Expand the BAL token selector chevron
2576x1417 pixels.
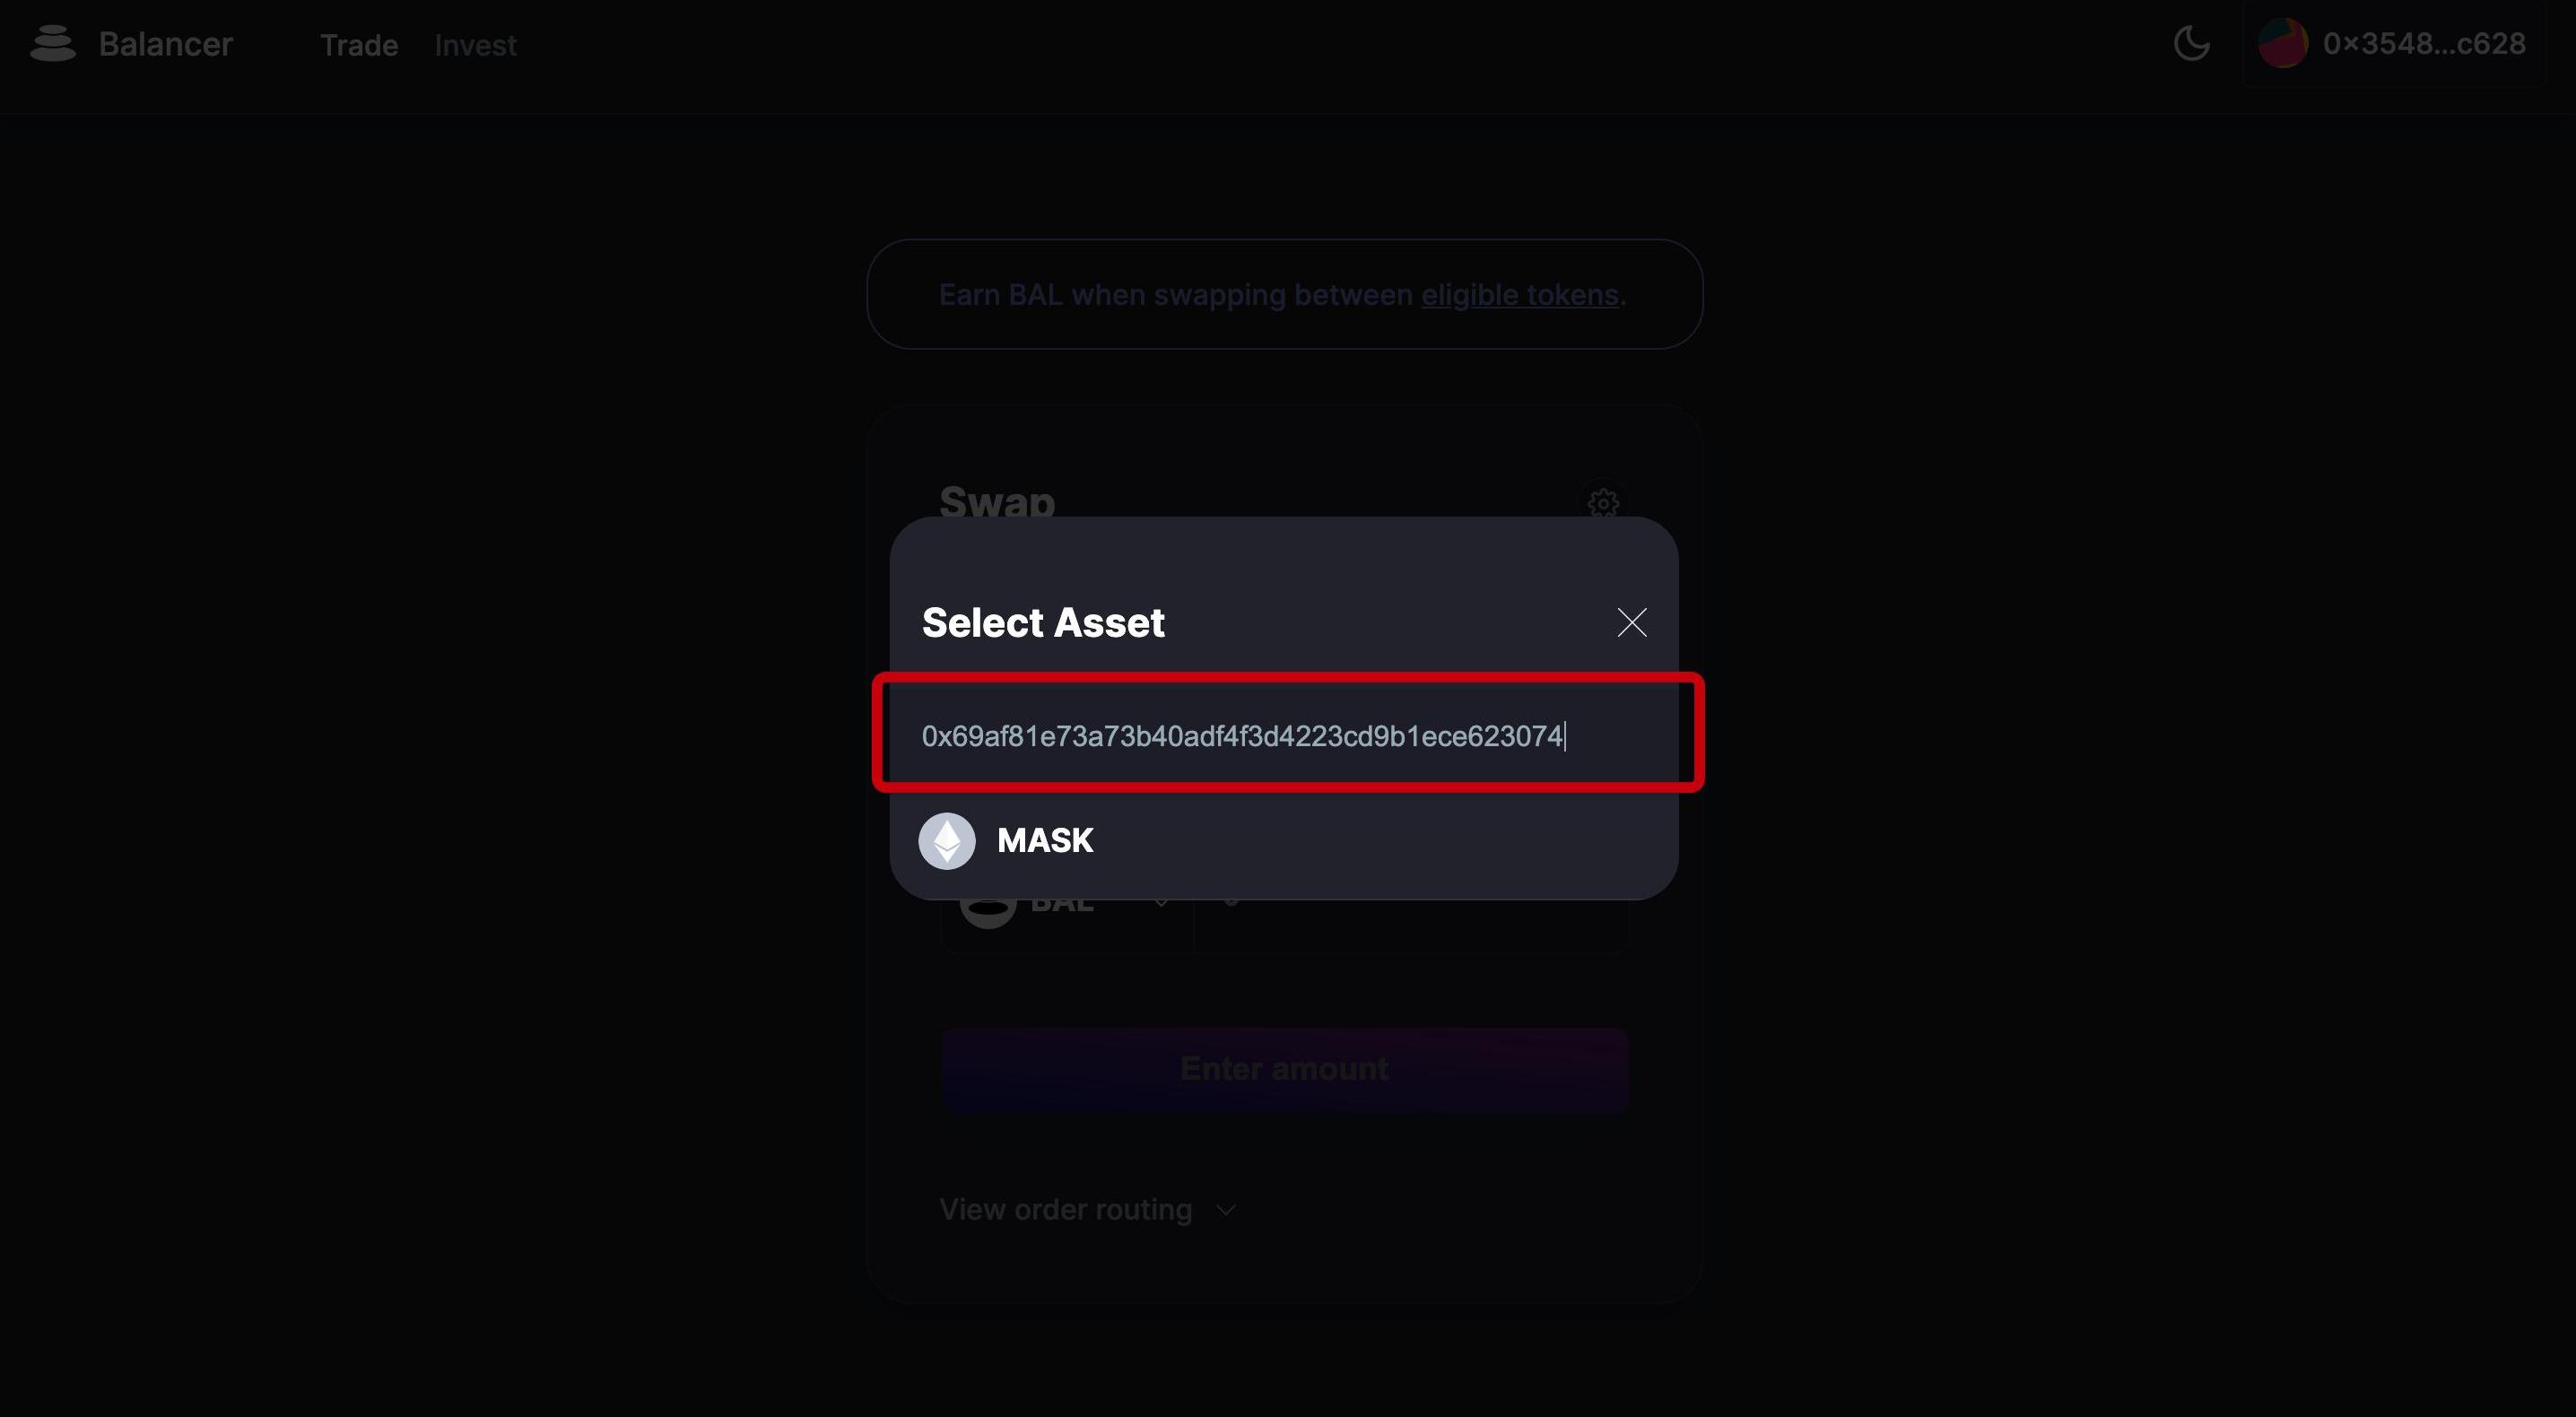pos(1161,903)
